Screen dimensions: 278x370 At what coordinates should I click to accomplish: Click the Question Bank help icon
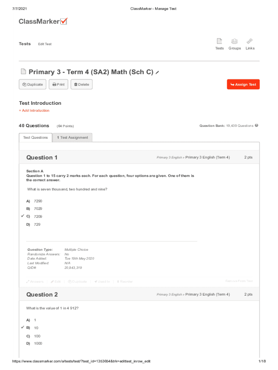tap(257, 126)
